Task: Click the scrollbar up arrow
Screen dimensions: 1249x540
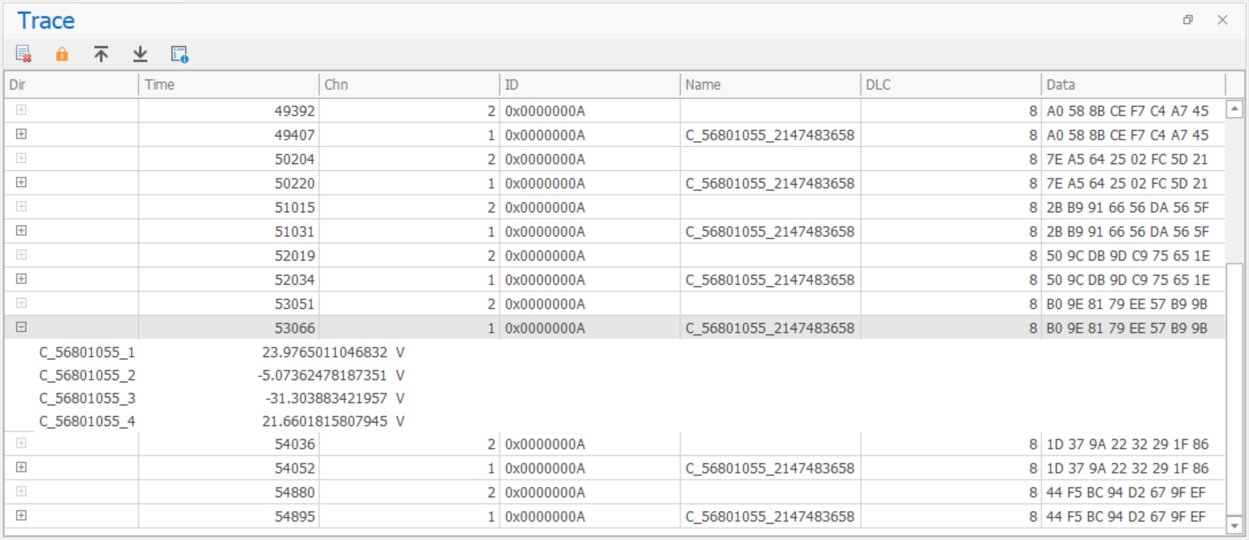Action: [1234, 110]
